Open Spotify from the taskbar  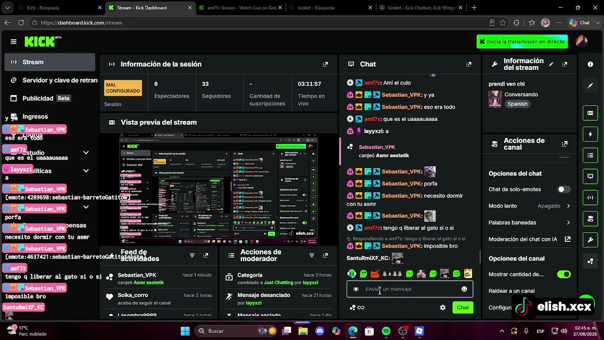(x=386, y=331)
